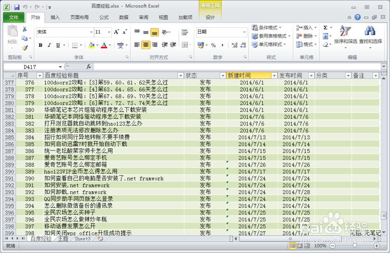The height and width of the screenshot is (253, 390).
Task: Click the Undo icon in quick access toolbar
Action: (x=25, y=7)
